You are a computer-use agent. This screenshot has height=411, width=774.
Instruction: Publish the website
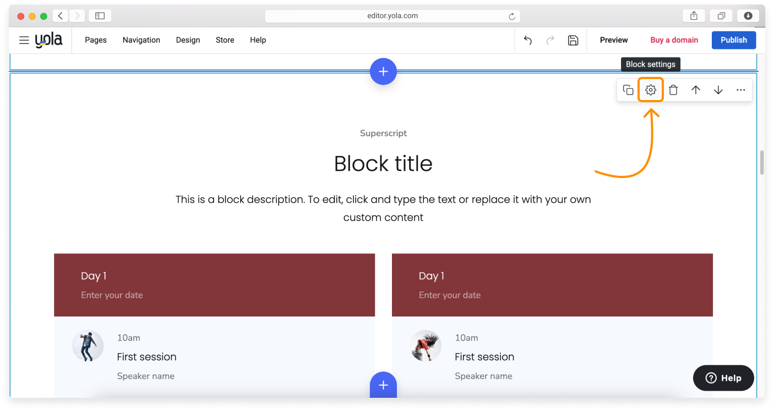[733, 40]
